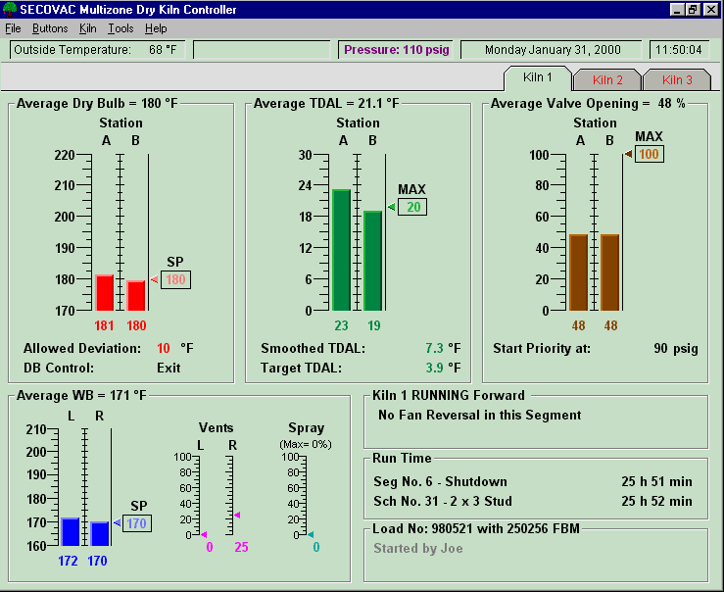Click the 'Average Valve Opening = 48 %' heading
Image resolution: width=724 pixels, height=592 pixels.
coord(588,104)
